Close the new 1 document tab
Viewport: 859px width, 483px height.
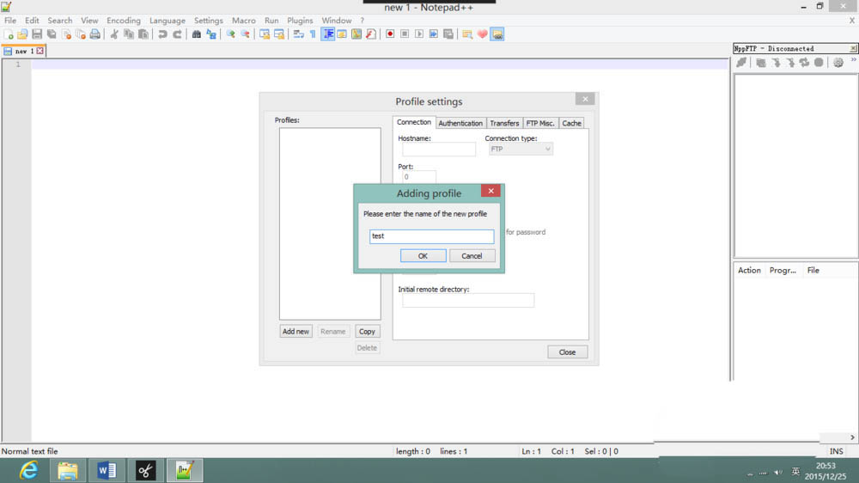(x=40, y=51)
